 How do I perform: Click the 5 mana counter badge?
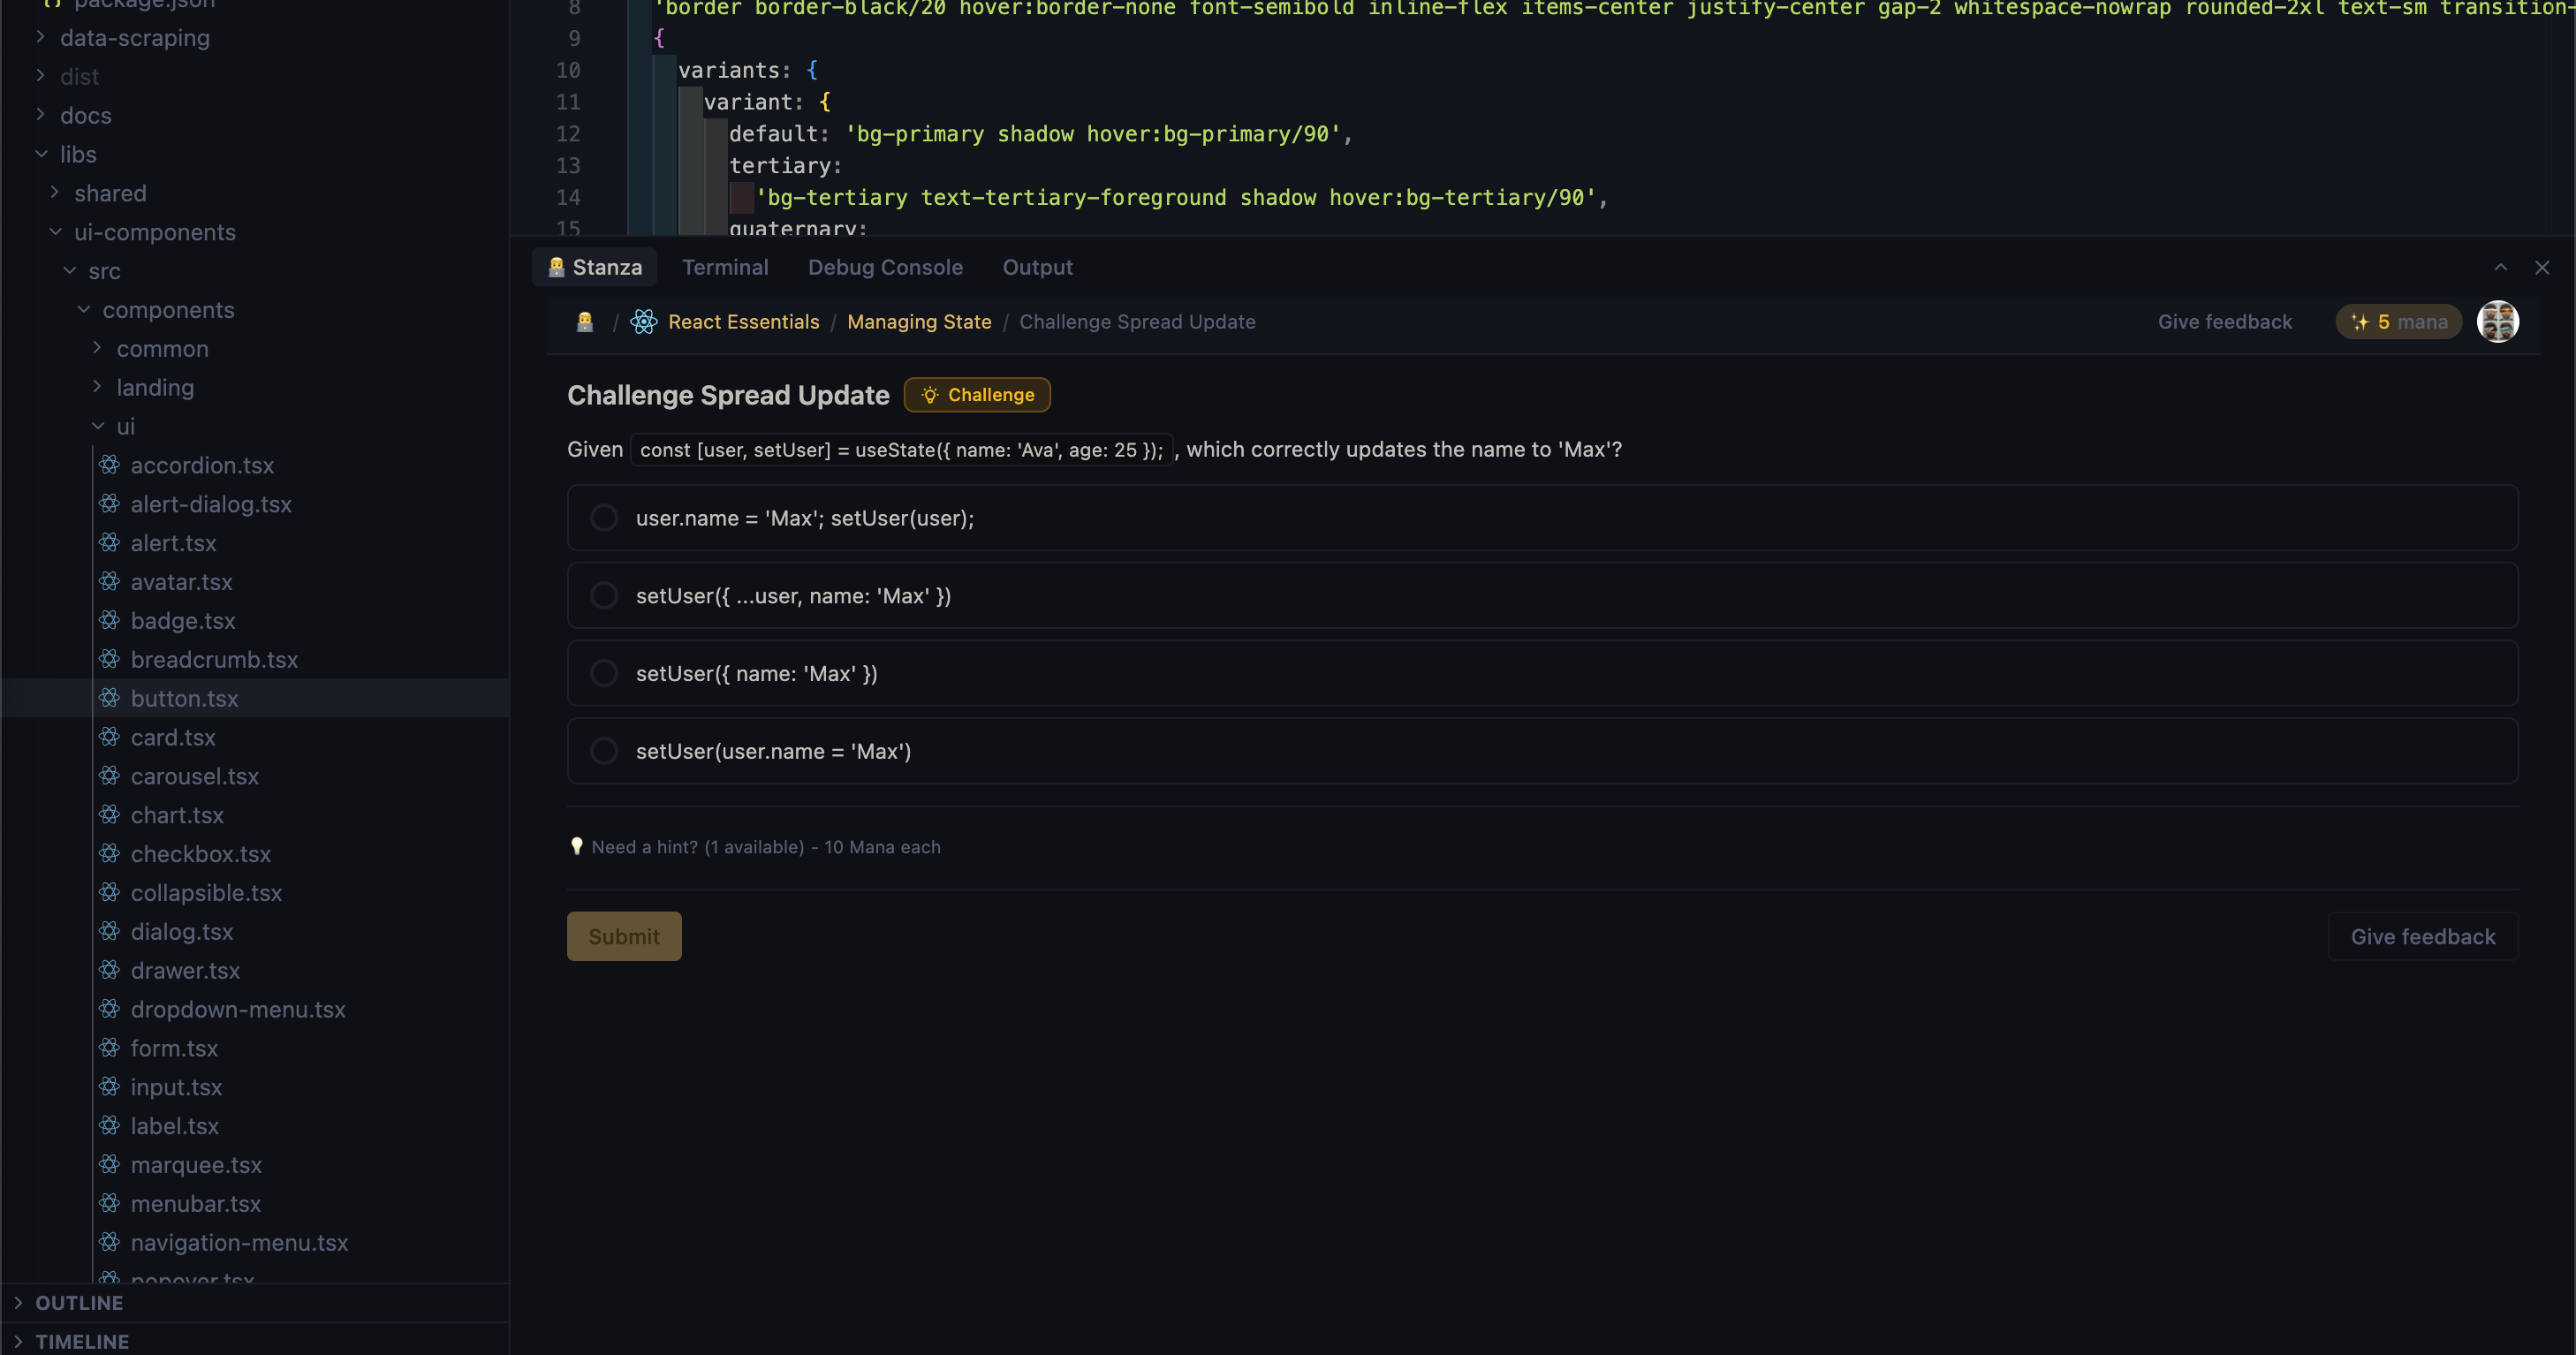(x=2399, y=321)
